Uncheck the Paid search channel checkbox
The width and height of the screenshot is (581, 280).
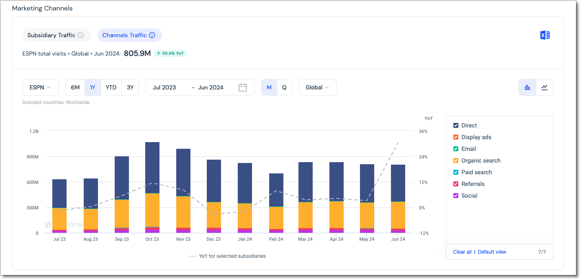click(456, 172)
